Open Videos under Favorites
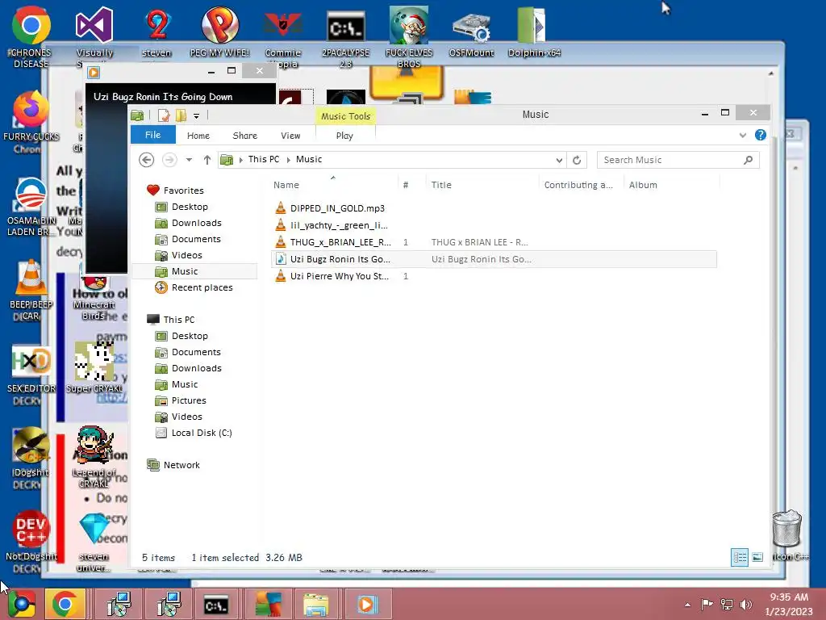Image resolution: width=826 pixels, height=620 pixels. 186,255
